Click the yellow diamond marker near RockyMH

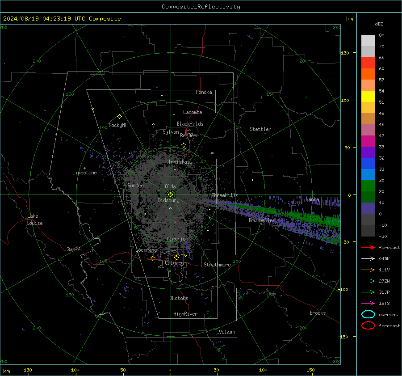pyautogui.click(x=119, y=117)
